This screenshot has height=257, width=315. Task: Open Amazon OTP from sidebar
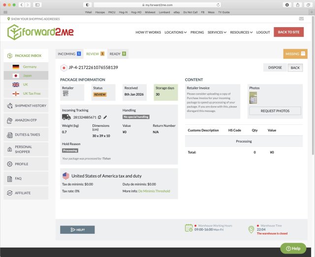coord(11,120)
